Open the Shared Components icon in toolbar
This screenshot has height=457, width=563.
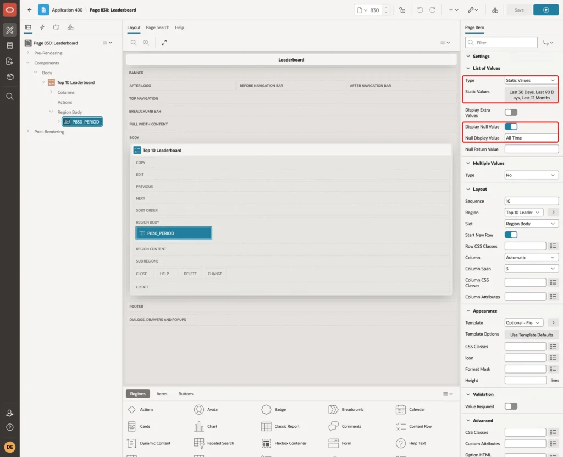pyautogui.click(x=495, y=10)
